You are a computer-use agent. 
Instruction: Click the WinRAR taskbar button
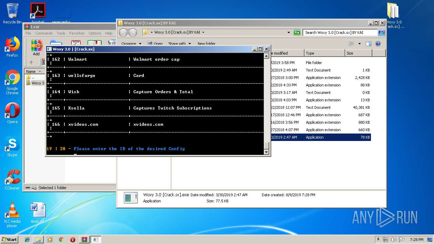pyautogui.click(x=84, y=240)
